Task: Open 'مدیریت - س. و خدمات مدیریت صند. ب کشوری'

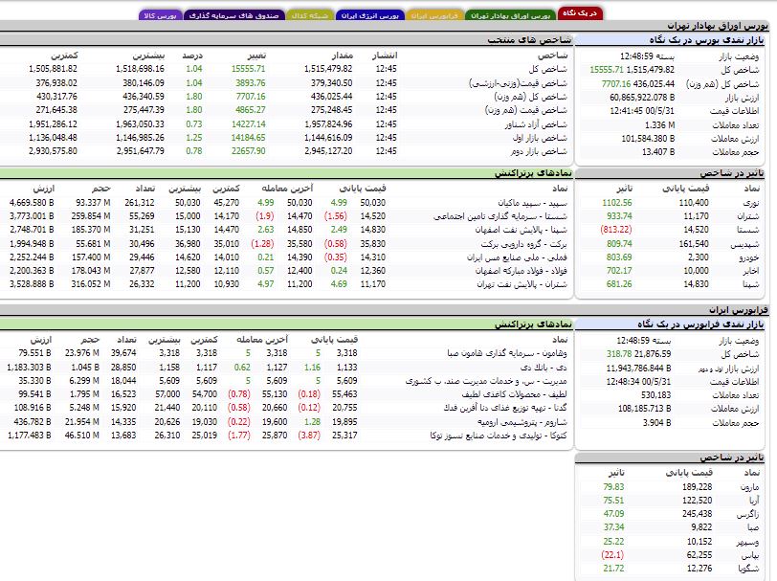Action: 486,381
